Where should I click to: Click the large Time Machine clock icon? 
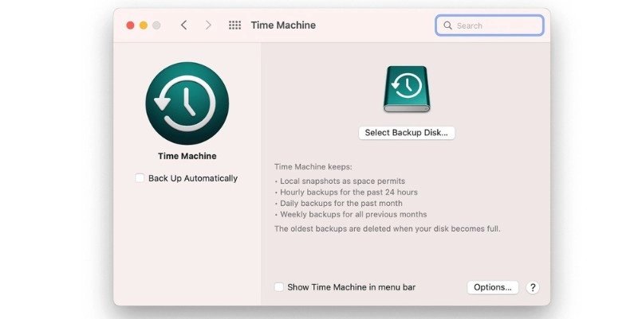pyautogui.click(x=187, y=103)
